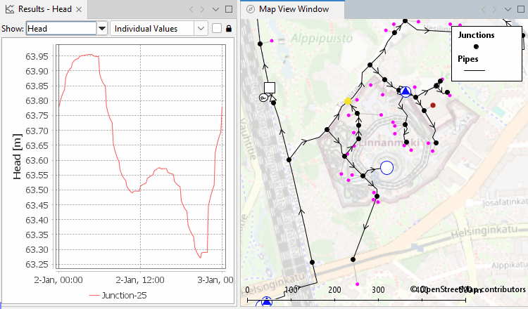528x309 pixels.
Task: Click the OpenStreetMap contributors attribution
Action: [x=468, y=289]
